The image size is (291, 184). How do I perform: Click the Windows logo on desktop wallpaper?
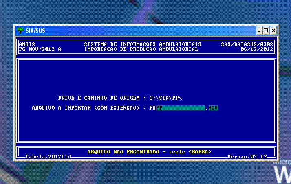pos(282,173)
